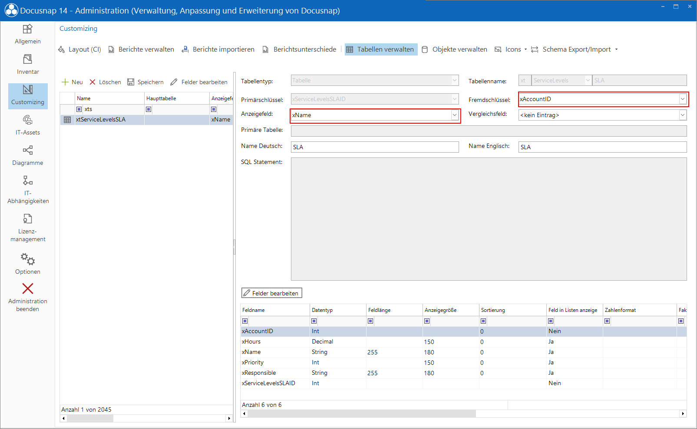Open the Allgemein sidebar section
The width and height of the screenshot is (697, 429).
(28, 35)
